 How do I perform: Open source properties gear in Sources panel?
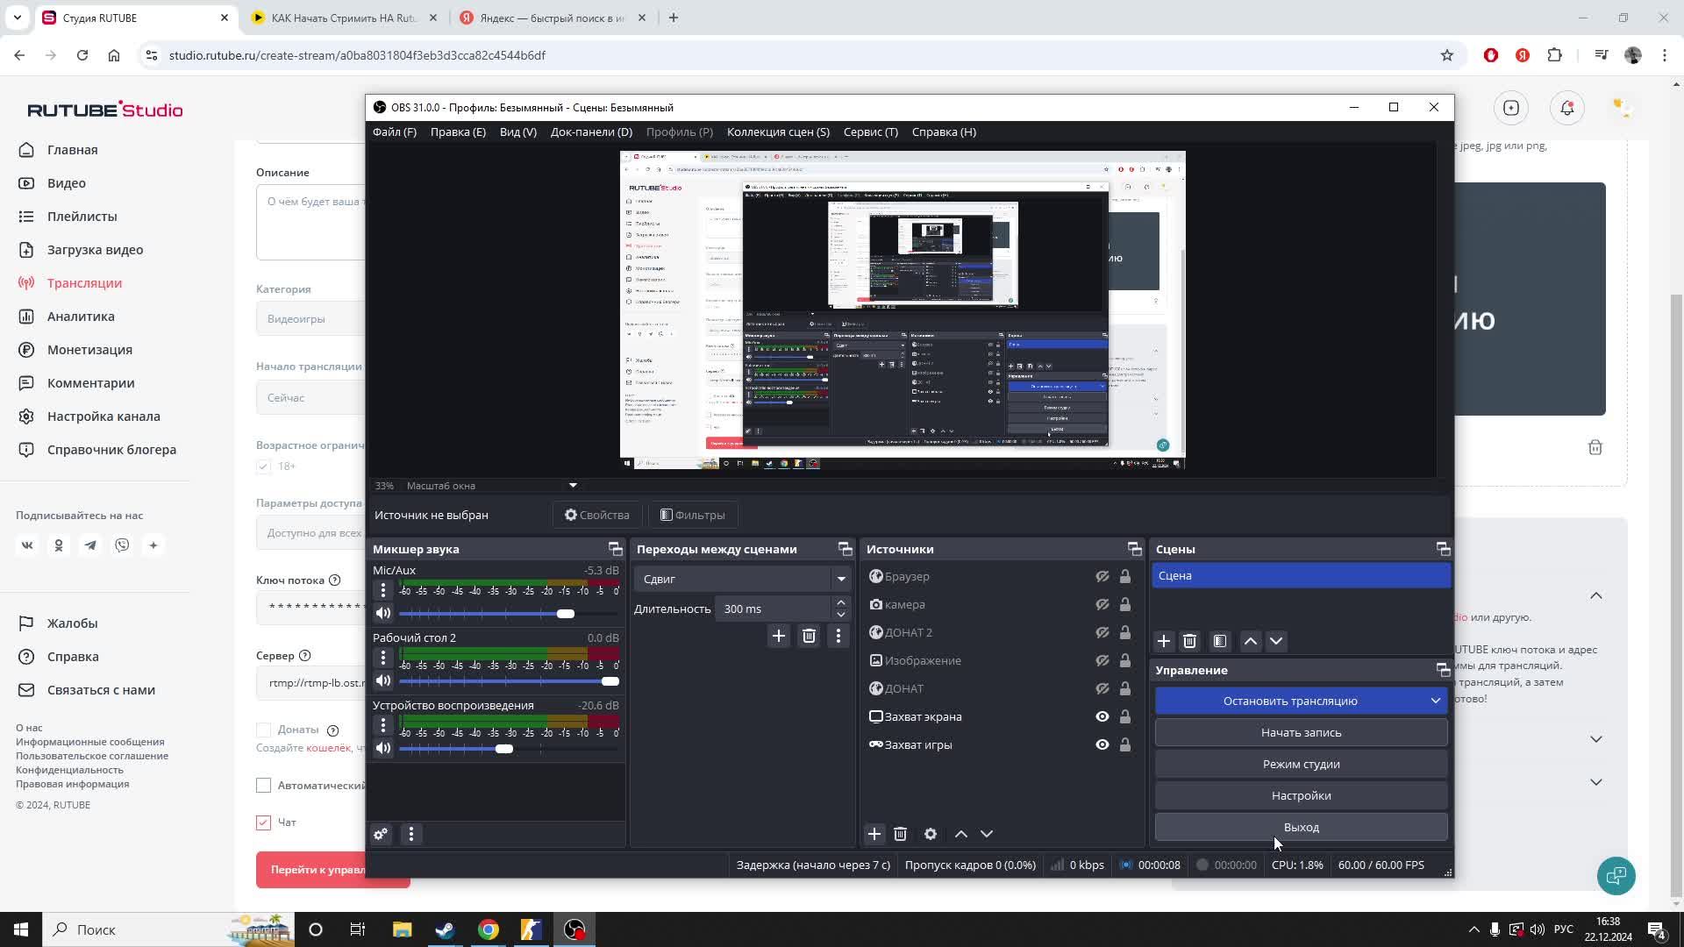[931, 835]
